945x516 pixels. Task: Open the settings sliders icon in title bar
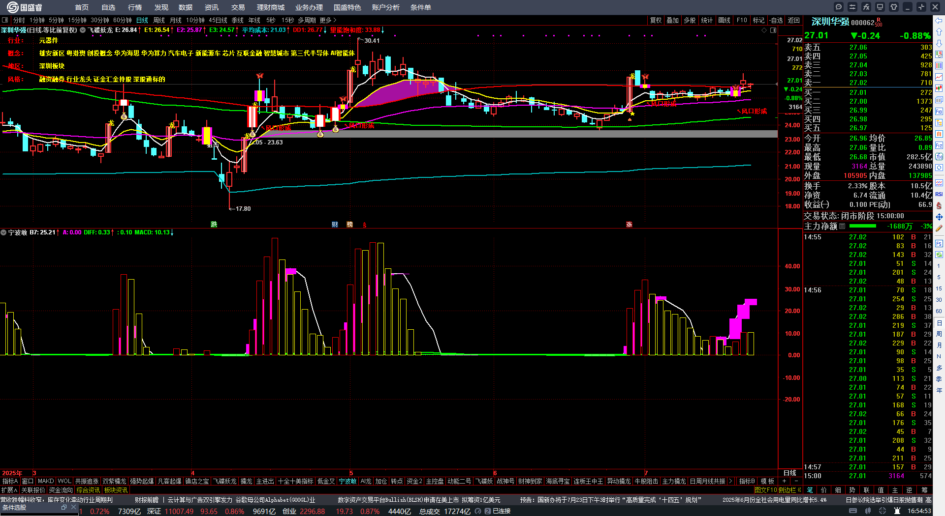(852, 7)
